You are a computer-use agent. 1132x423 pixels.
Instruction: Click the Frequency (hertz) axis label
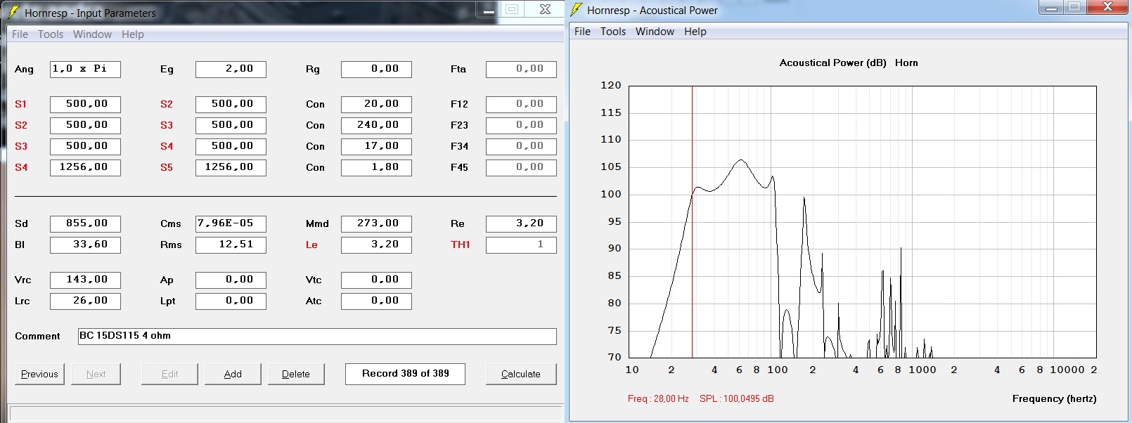tap(1054, 398)
